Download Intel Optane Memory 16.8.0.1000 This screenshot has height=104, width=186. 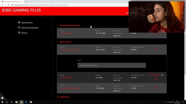point(156,79)
